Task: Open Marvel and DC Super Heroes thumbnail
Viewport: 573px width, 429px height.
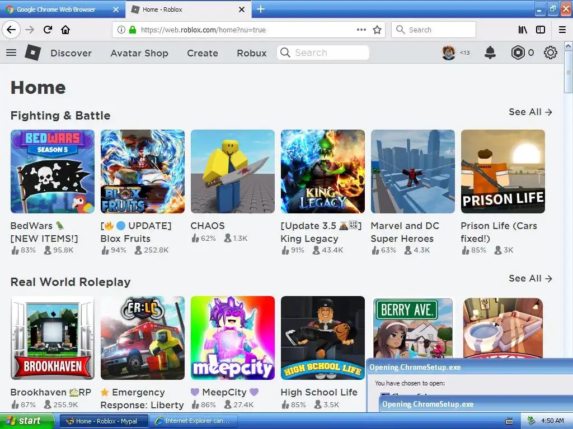Action: (x=412, y=171)
